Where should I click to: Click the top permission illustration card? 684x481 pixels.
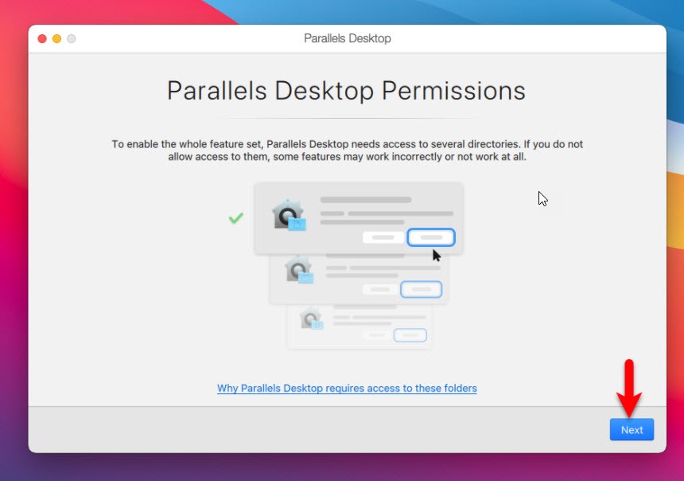pyautogui.click(x=358, y=218)
